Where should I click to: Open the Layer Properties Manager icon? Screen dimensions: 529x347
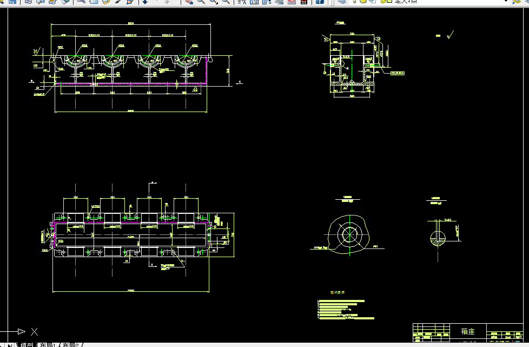click(x=342, y=1)
